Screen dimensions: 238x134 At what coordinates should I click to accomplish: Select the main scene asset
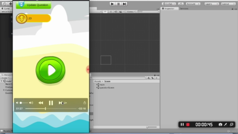[100, 84]
